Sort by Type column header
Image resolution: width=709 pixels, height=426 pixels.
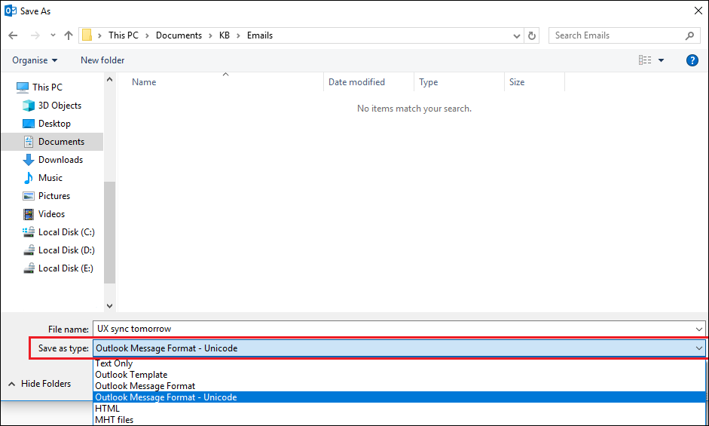[x=428, y=82]
